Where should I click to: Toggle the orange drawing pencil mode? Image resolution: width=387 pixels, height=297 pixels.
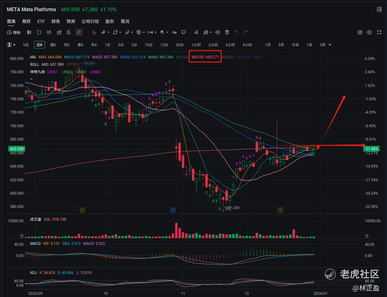tap(79, 32)
